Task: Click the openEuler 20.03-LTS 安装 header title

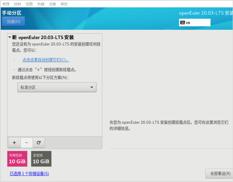Action: 206,13
